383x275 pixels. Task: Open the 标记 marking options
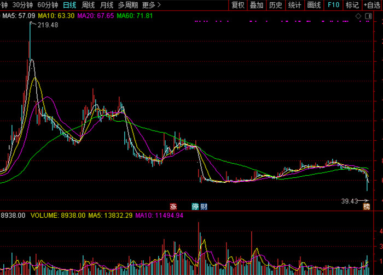tap(352, 5)
